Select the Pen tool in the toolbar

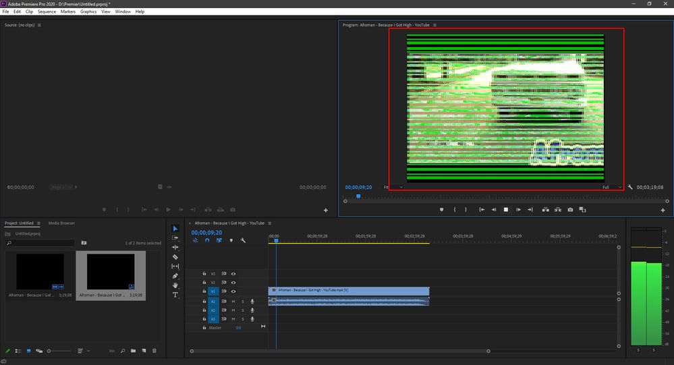(x=175, y=276)
